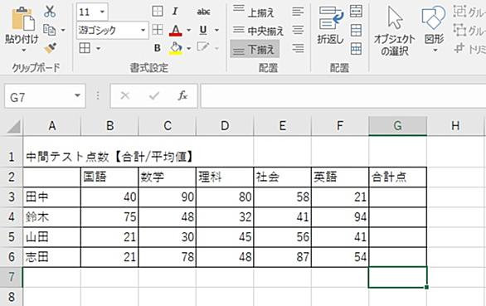Click the title cell 中間テスト点数【合計/平均値】

point(109,157)
